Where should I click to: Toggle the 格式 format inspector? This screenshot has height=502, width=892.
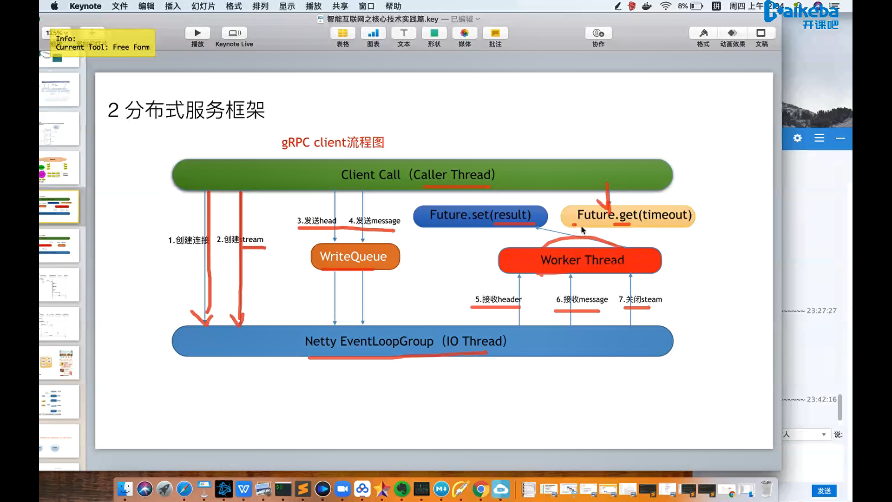coord(703,33)
